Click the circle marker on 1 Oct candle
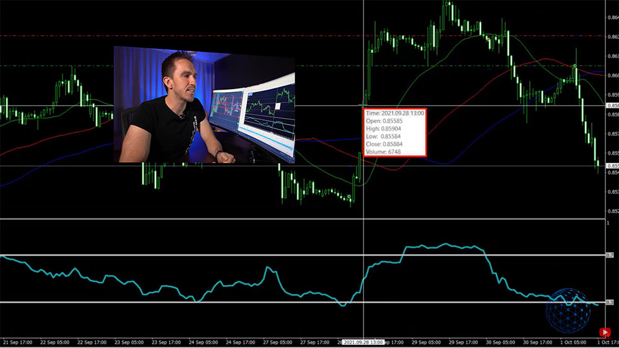 (x=575, y=66)
